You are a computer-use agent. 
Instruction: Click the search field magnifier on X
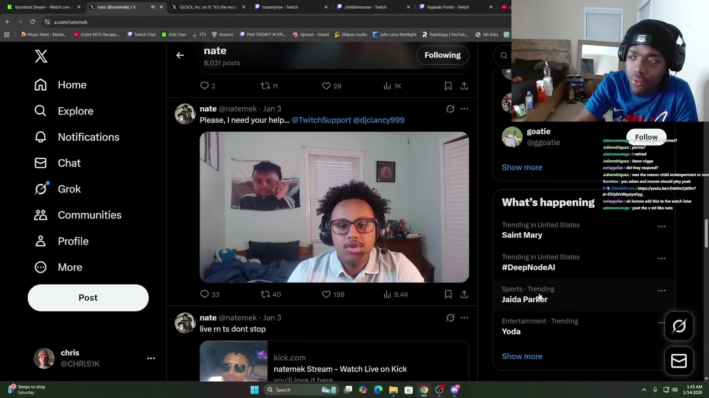click(504, 55)
